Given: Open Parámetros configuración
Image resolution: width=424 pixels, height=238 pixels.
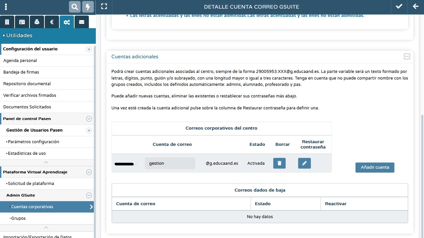Looking at the screenshot, I should (x=47, y=142).
